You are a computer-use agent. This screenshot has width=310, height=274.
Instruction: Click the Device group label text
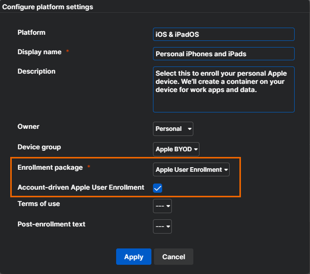point(39,147)
